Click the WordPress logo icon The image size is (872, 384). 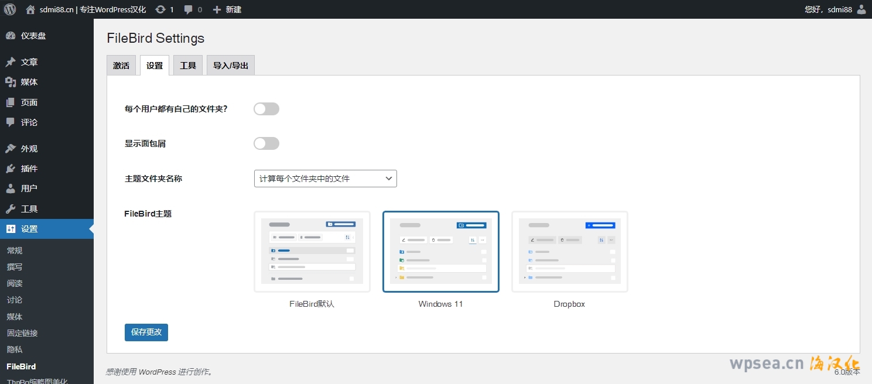[10, 9]
